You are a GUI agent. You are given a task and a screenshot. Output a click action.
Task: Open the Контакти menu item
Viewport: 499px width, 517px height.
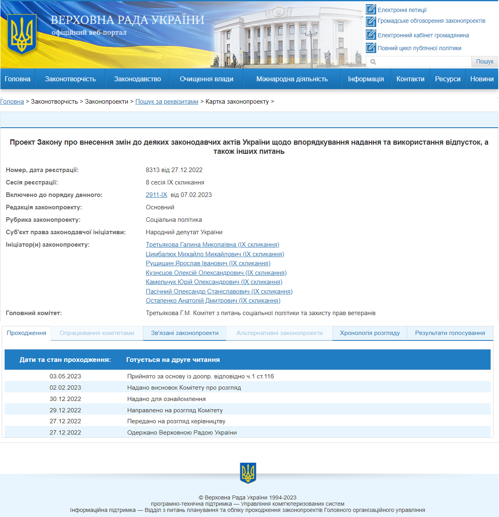(x=410, y=79)
